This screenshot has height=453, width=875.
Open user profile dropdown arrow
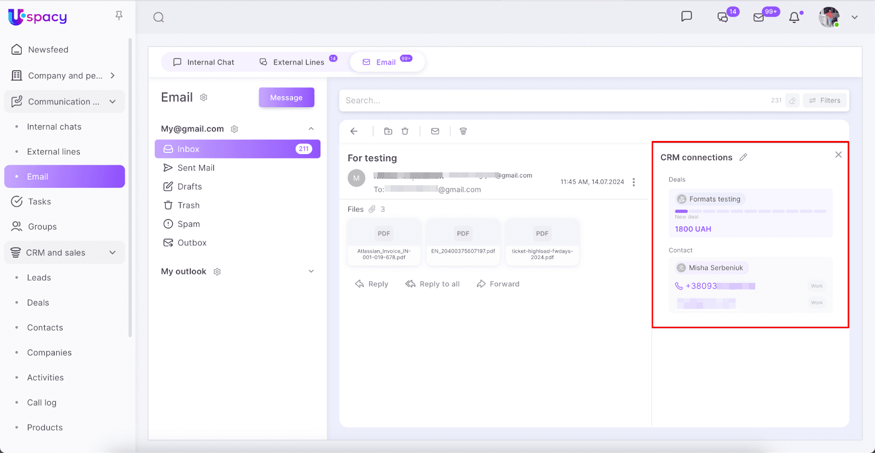[x=854, y=17]
